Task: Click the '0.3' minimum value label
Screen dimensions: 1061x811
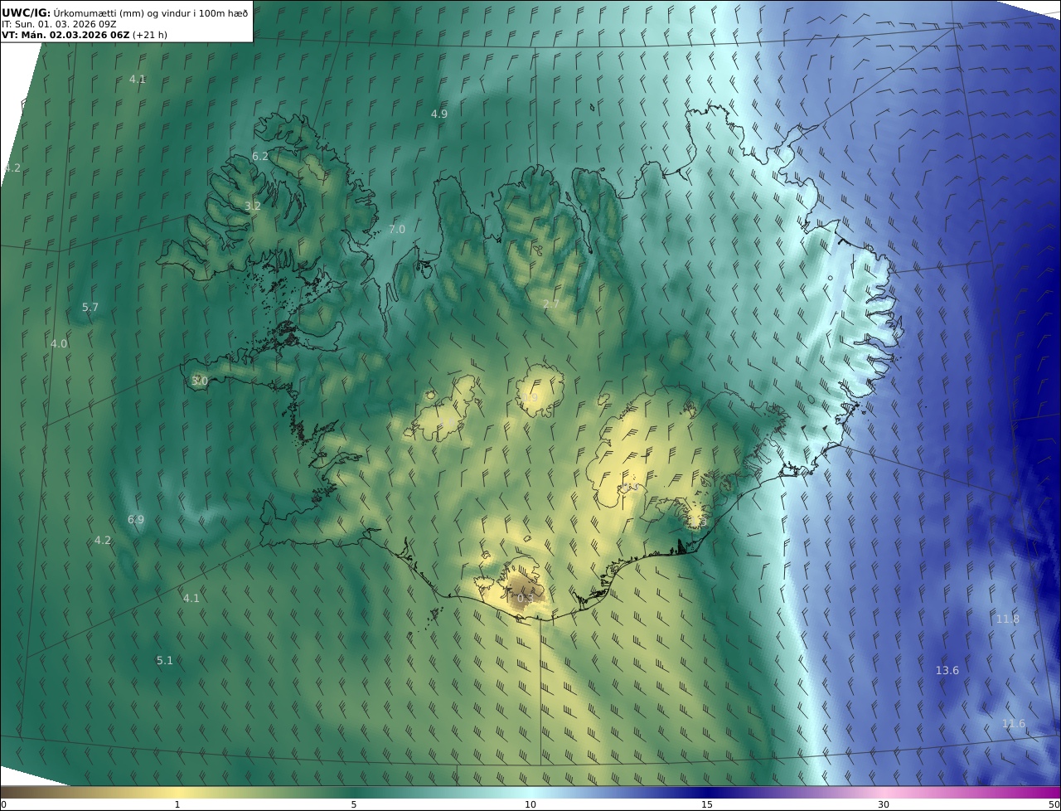Action: [x=526, y=598]
